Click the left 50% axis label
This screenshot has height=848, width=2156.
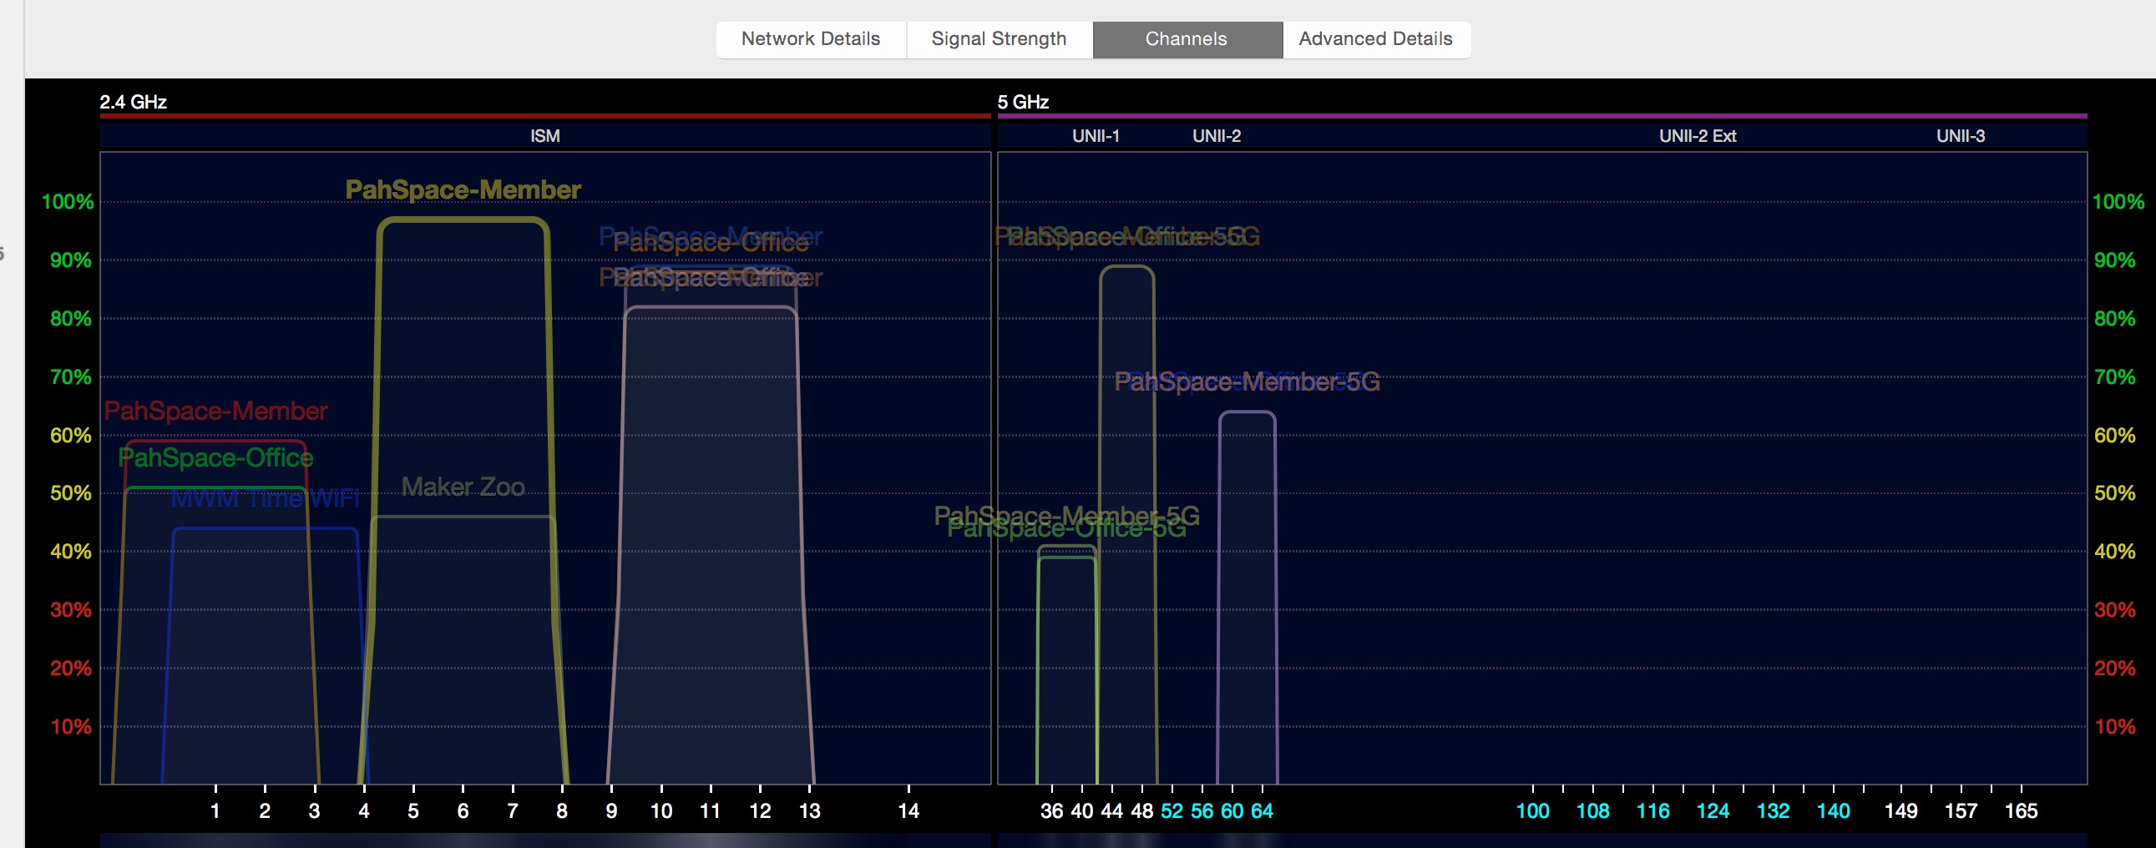click(71, 492)
